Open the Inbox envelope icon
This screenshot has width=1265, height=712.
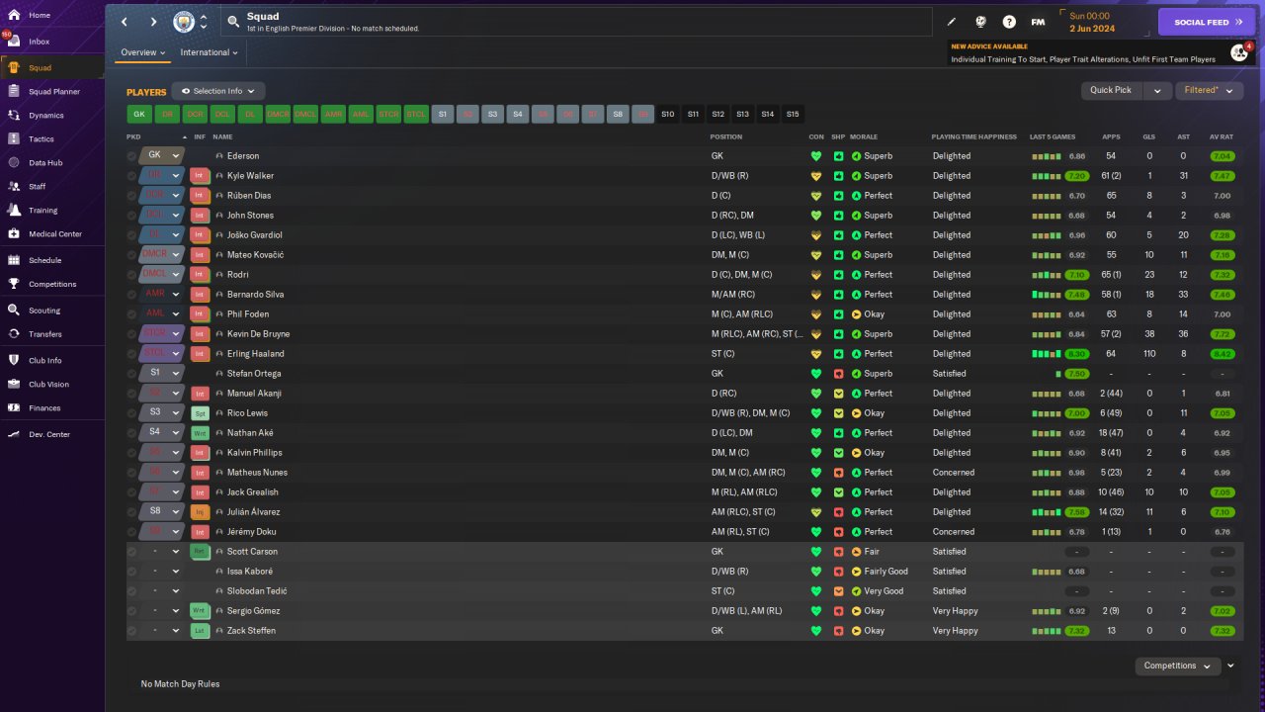tap(14, 42)
